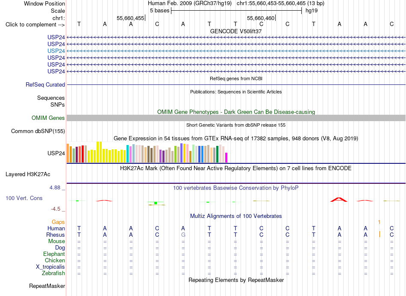
Task: Click the '55,660,460' ruler coordinate
Action: pos(261,18)
